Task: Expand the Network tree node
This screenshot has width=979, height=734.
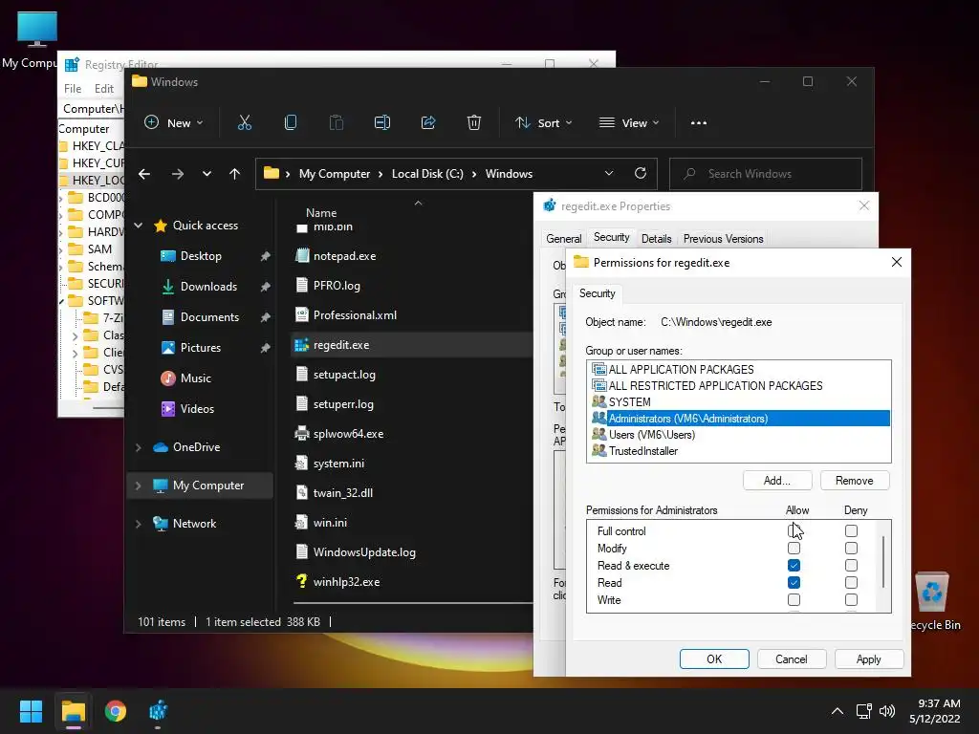Action: point(139,524)
